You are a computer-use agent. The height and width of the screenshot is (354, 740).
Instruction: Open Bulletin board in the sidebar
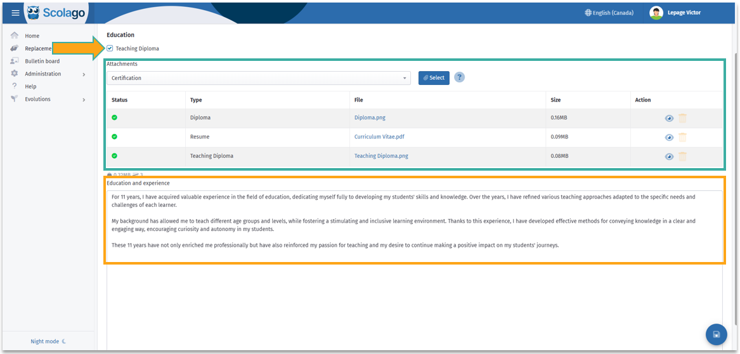tap(42, 61)
